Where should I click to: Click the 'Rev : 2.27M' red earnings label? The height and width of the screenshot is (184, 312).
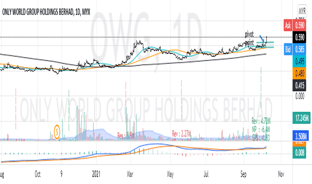click(x=181, y=133)
